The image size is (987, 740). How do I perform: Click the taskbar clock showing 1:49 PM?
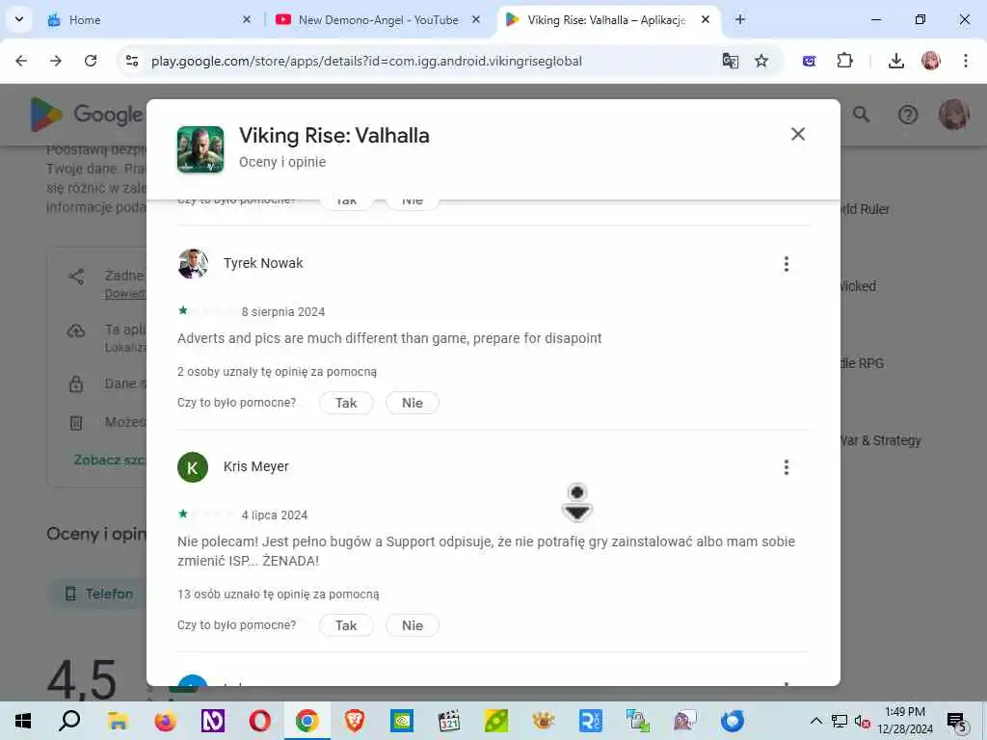905,721
